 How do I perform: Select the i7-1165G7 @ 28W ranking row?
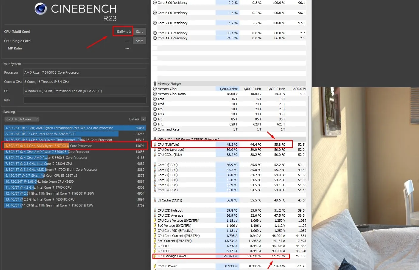pyautogui.click(x=75, y=193)
